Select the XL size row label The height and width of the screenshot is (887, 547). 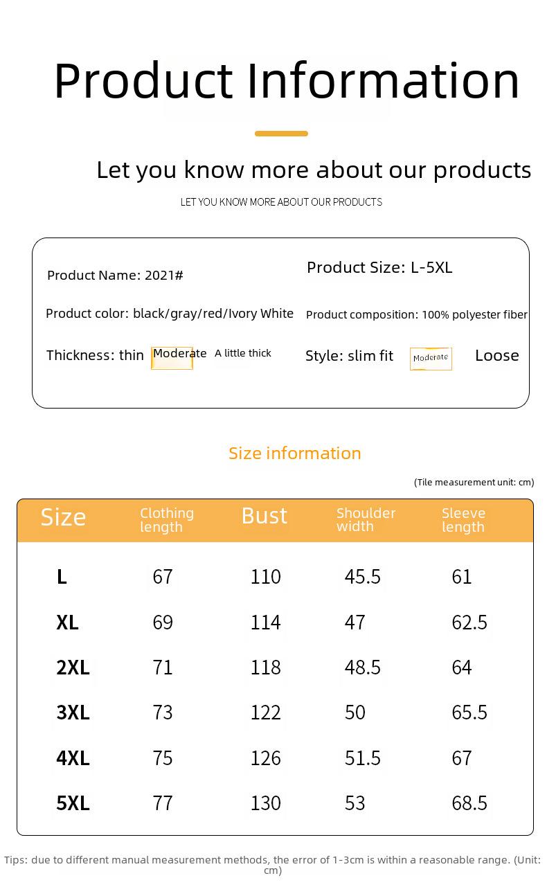[67, 622]
